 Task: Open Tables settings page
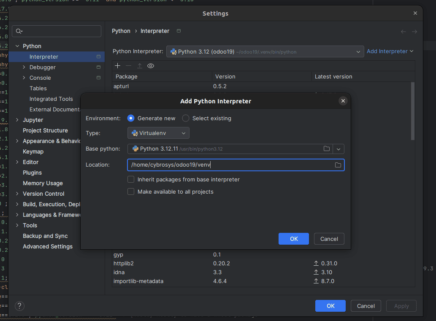(x=38, y=89)
